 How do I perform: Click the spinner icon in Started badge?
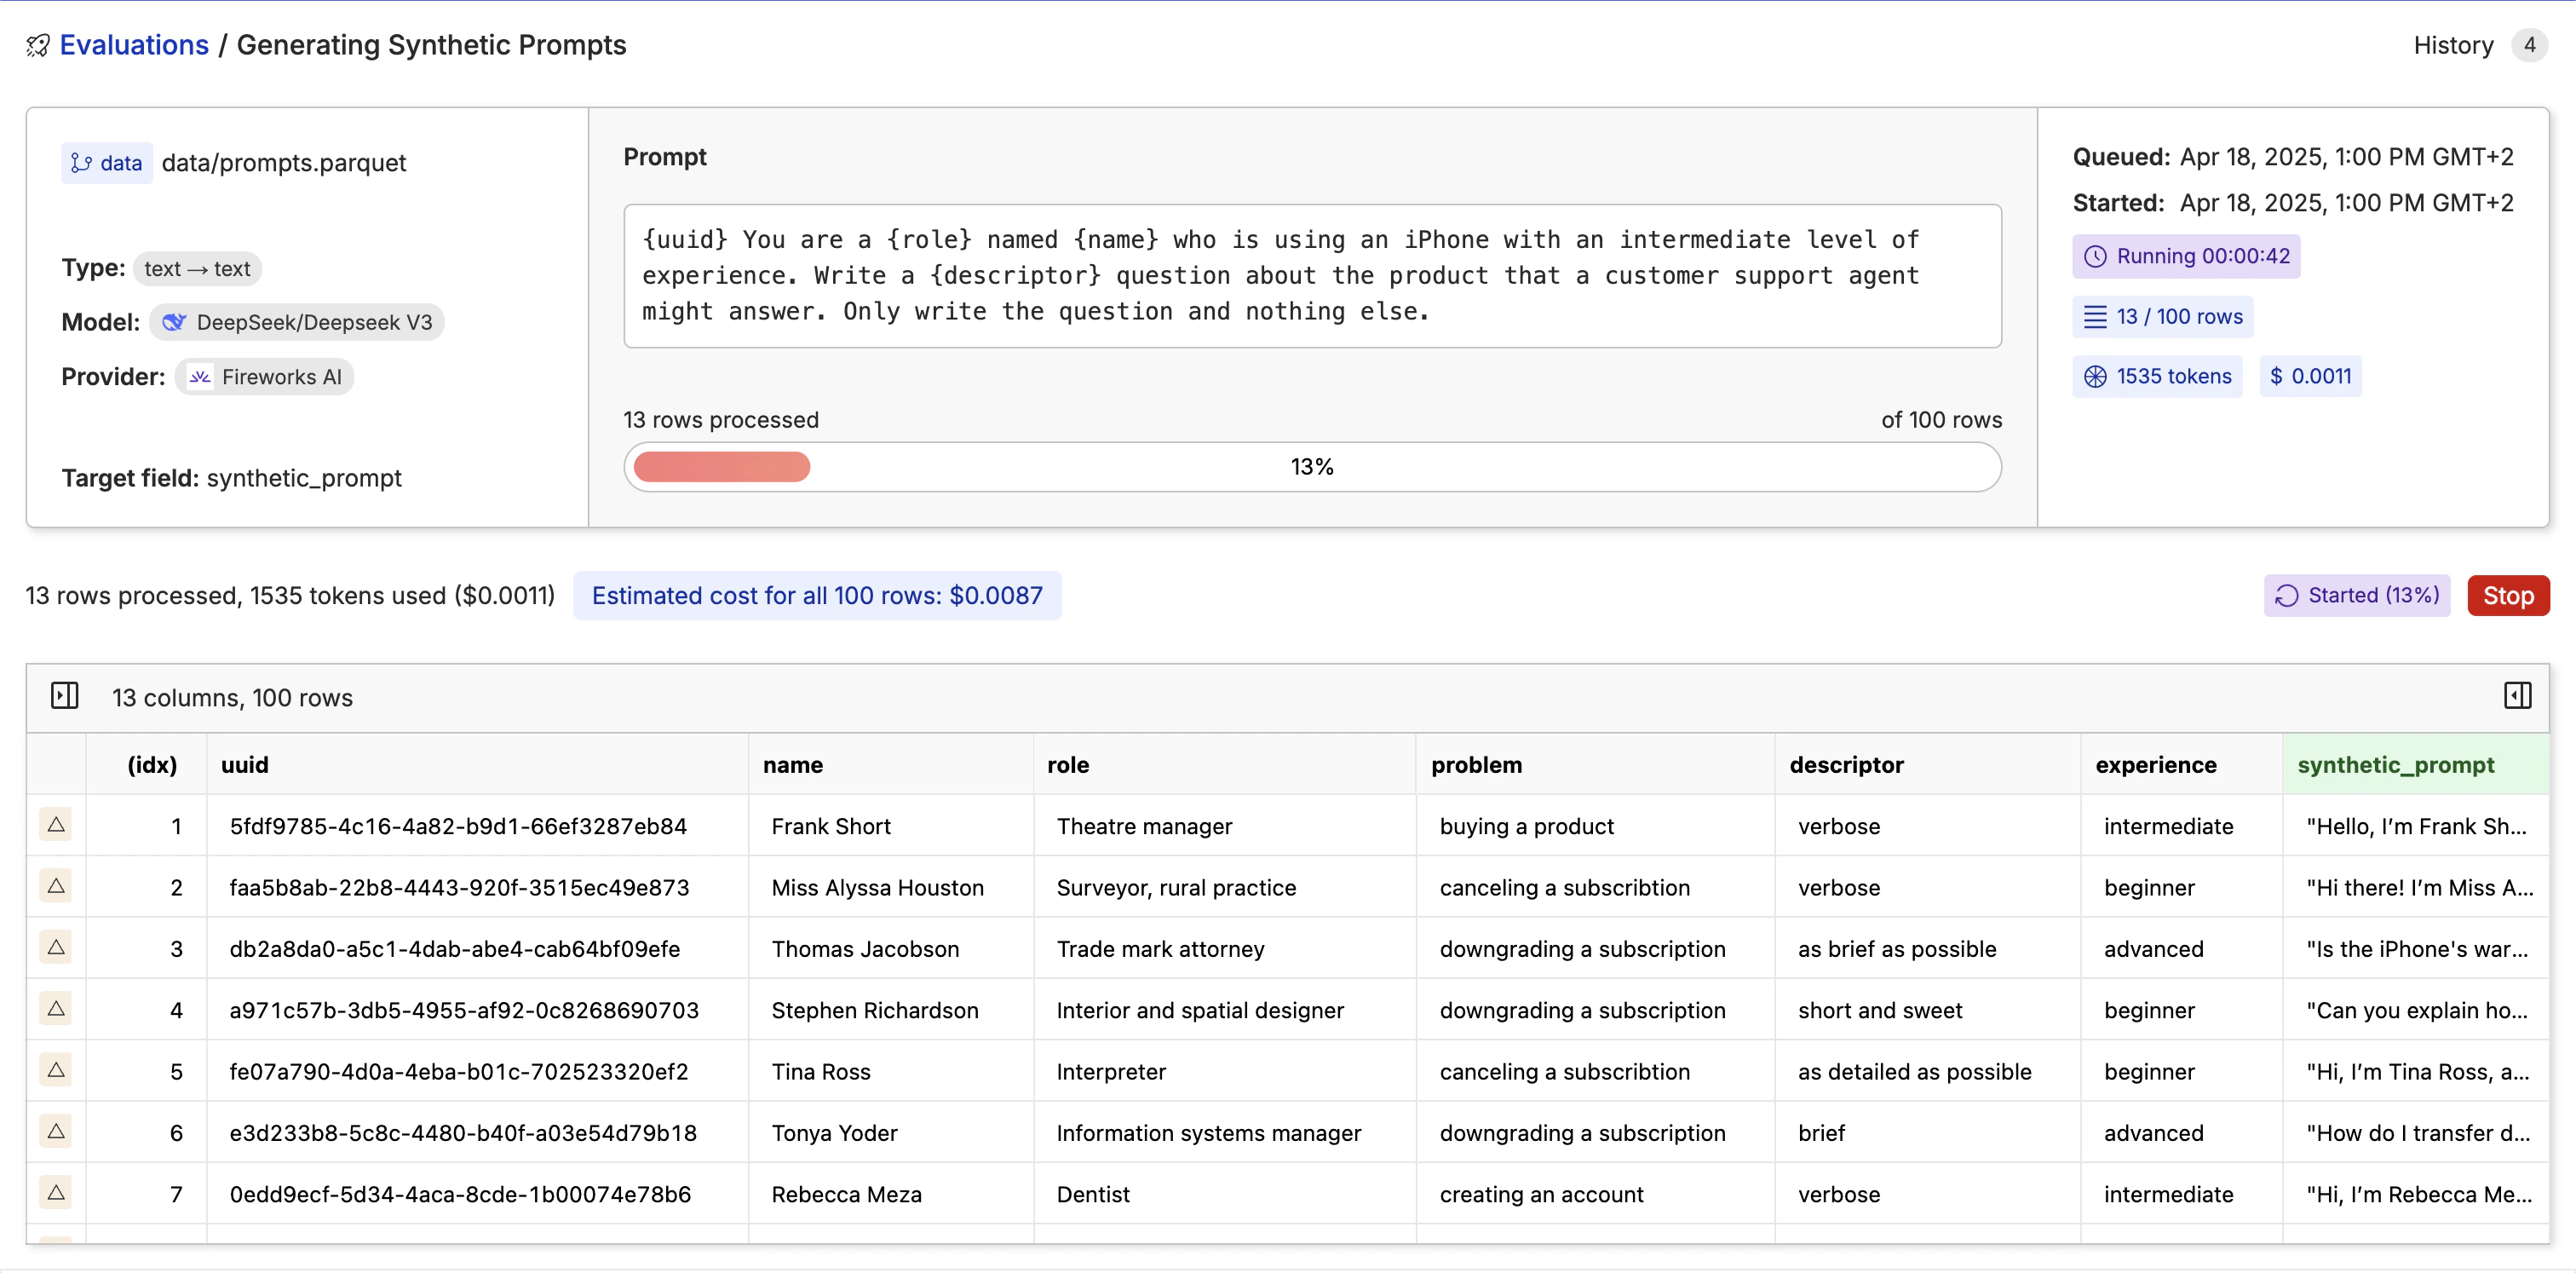click(2286, 596)
